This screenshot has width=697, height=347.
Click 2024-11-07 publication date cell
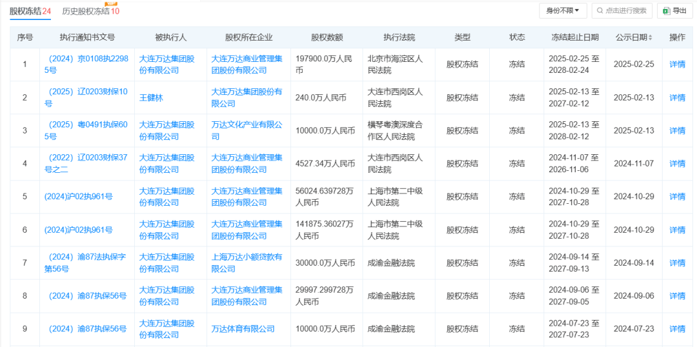tap(634, 164)
